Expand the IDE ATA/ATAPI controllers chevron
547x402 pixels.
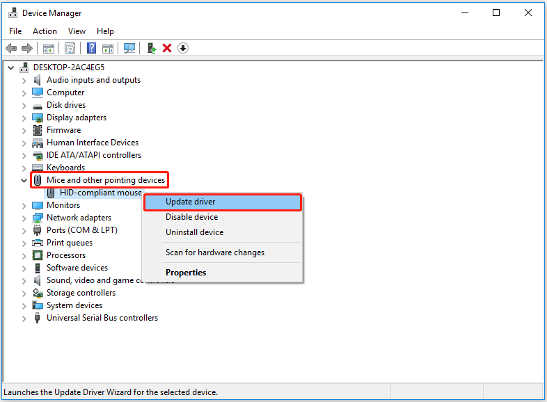point(24,156)
